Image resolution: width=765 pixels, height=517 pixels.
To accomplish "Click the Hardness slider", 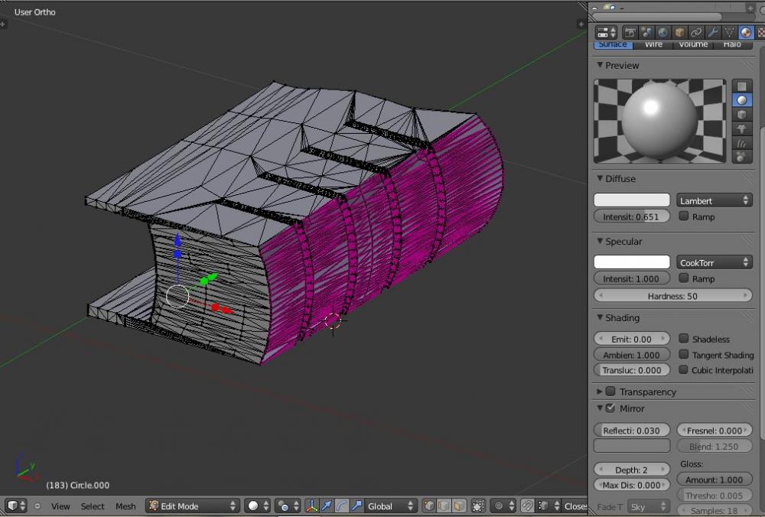I will [x=672, y=296].
